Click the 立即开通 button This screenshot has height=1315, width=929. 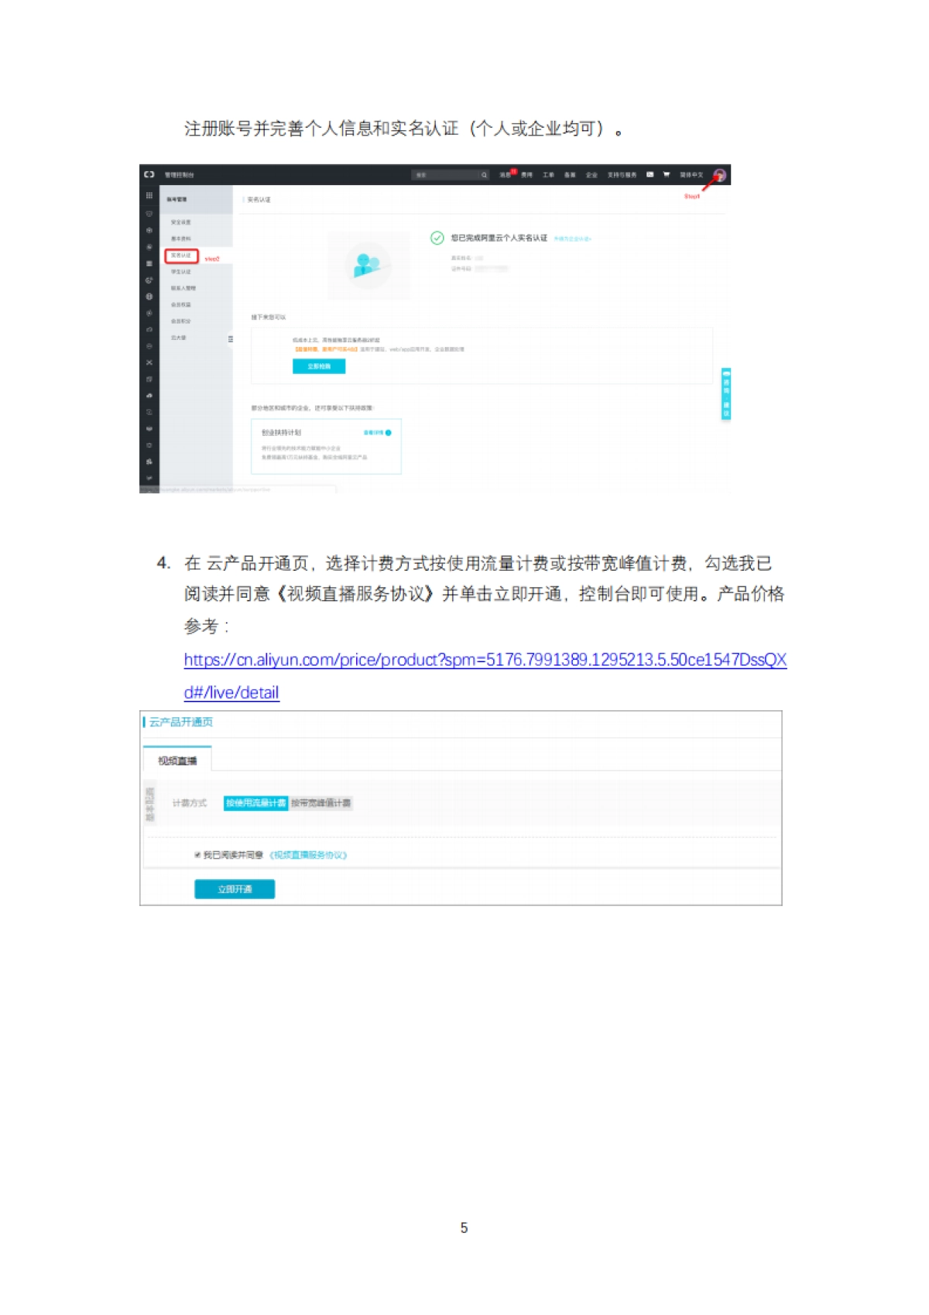(235, 889)
